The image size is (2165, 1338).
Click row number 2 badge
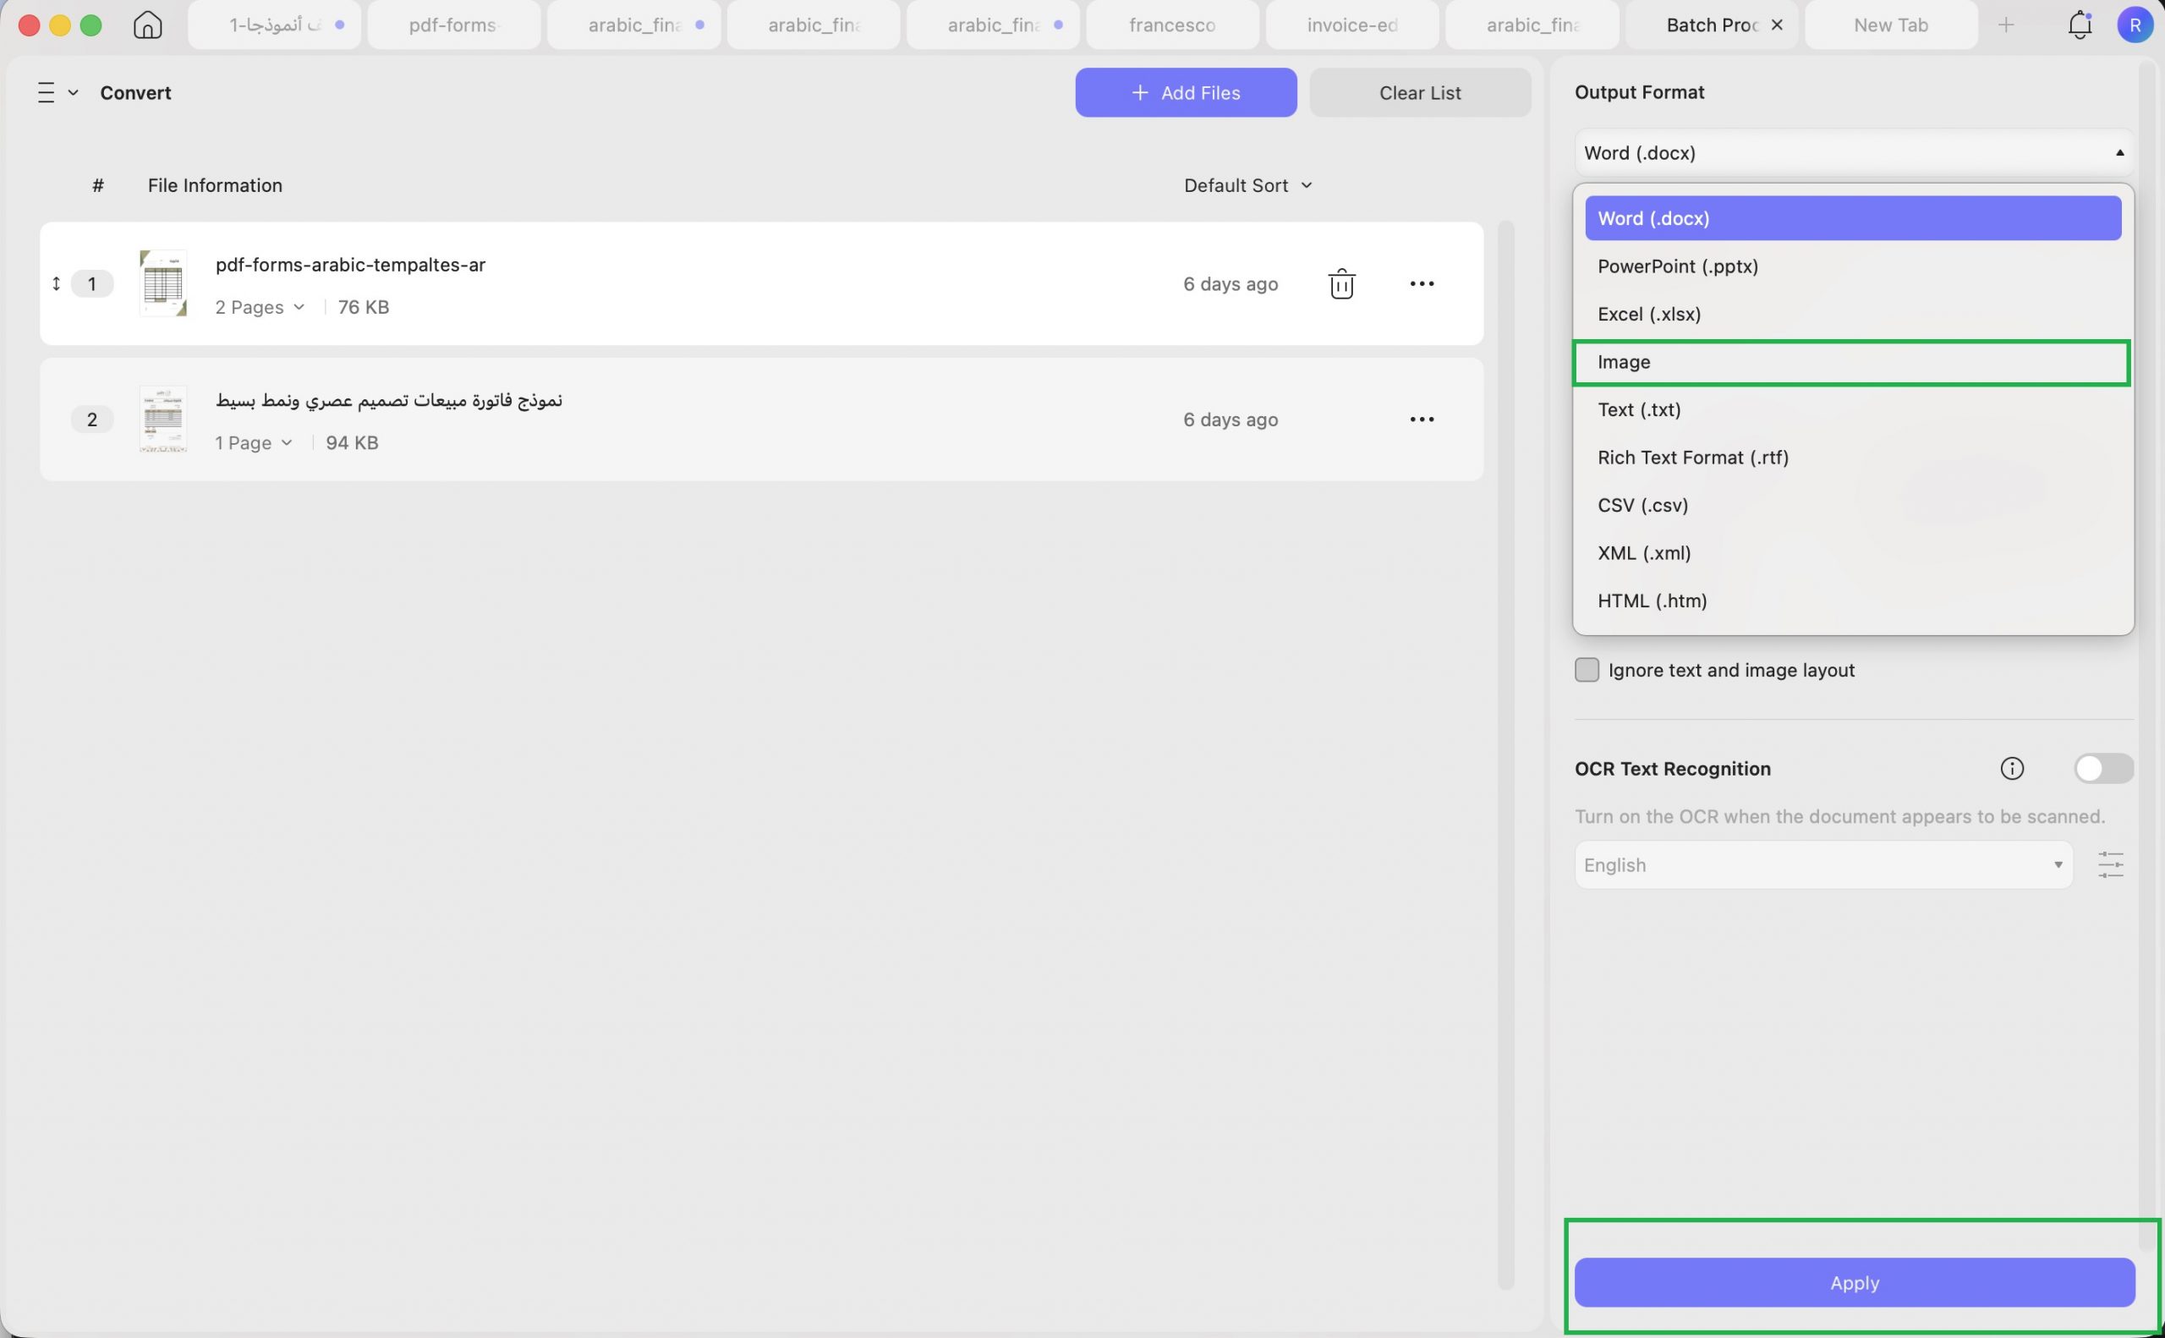pyautogui.click(x=92, y=419)
